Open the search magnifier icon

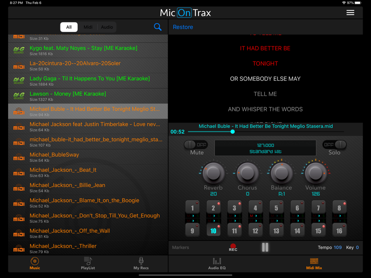[158, 27]
